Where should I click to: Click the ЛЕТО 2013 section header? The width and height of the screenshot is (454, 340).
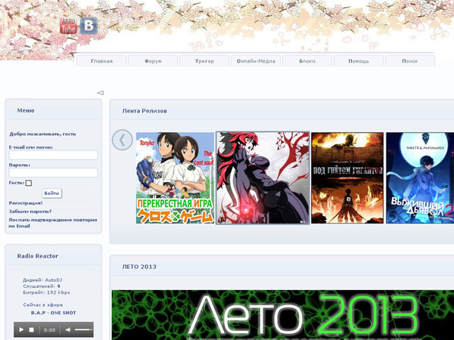[x=139, y=267]
